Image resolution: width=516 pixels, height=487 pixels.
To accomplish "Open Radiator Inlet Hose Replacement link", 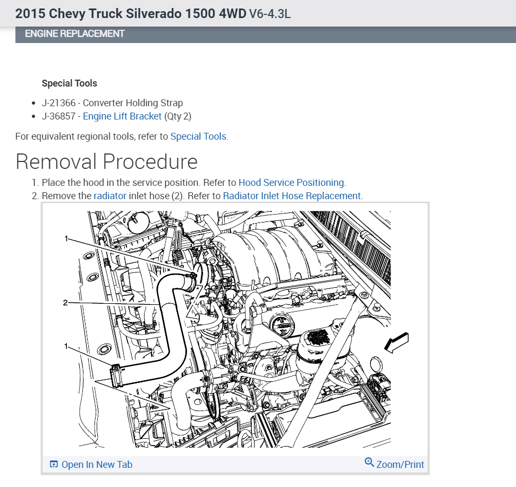I will click(x=292, y=196).
